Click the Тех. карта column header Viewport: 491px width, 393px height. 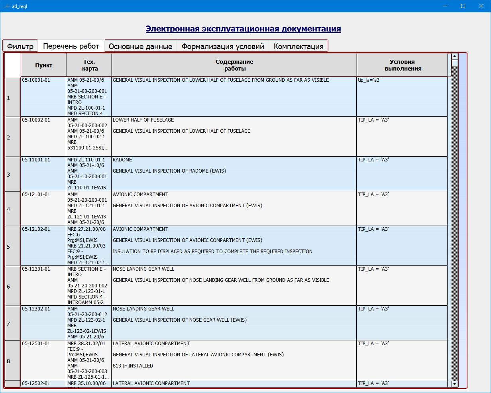click(89, 65)
